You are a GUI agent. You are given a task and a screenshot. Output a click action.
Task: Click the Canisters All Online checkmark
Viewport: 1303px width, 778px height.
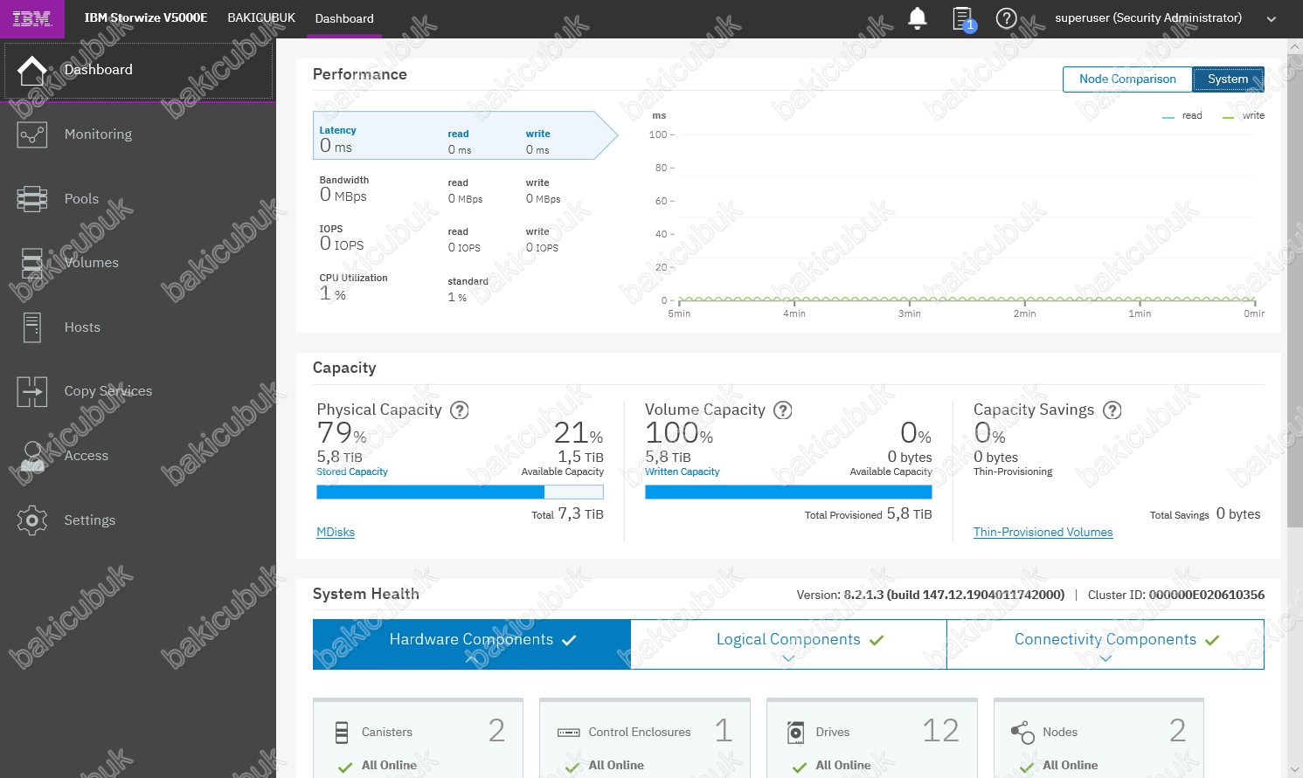[344, 768]
